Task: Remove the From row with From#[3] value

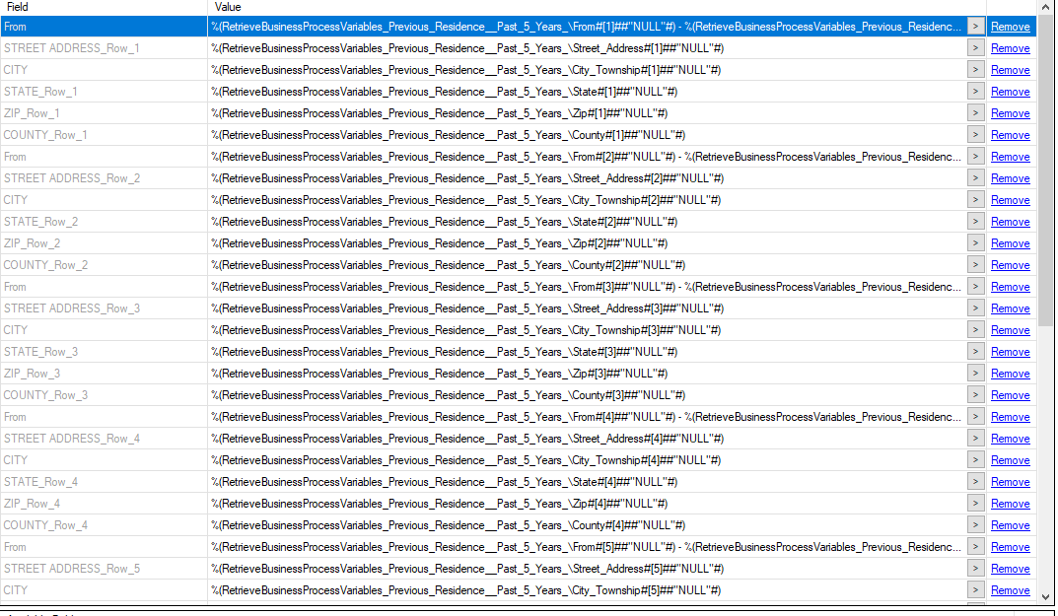Action: pos(1010,287)
